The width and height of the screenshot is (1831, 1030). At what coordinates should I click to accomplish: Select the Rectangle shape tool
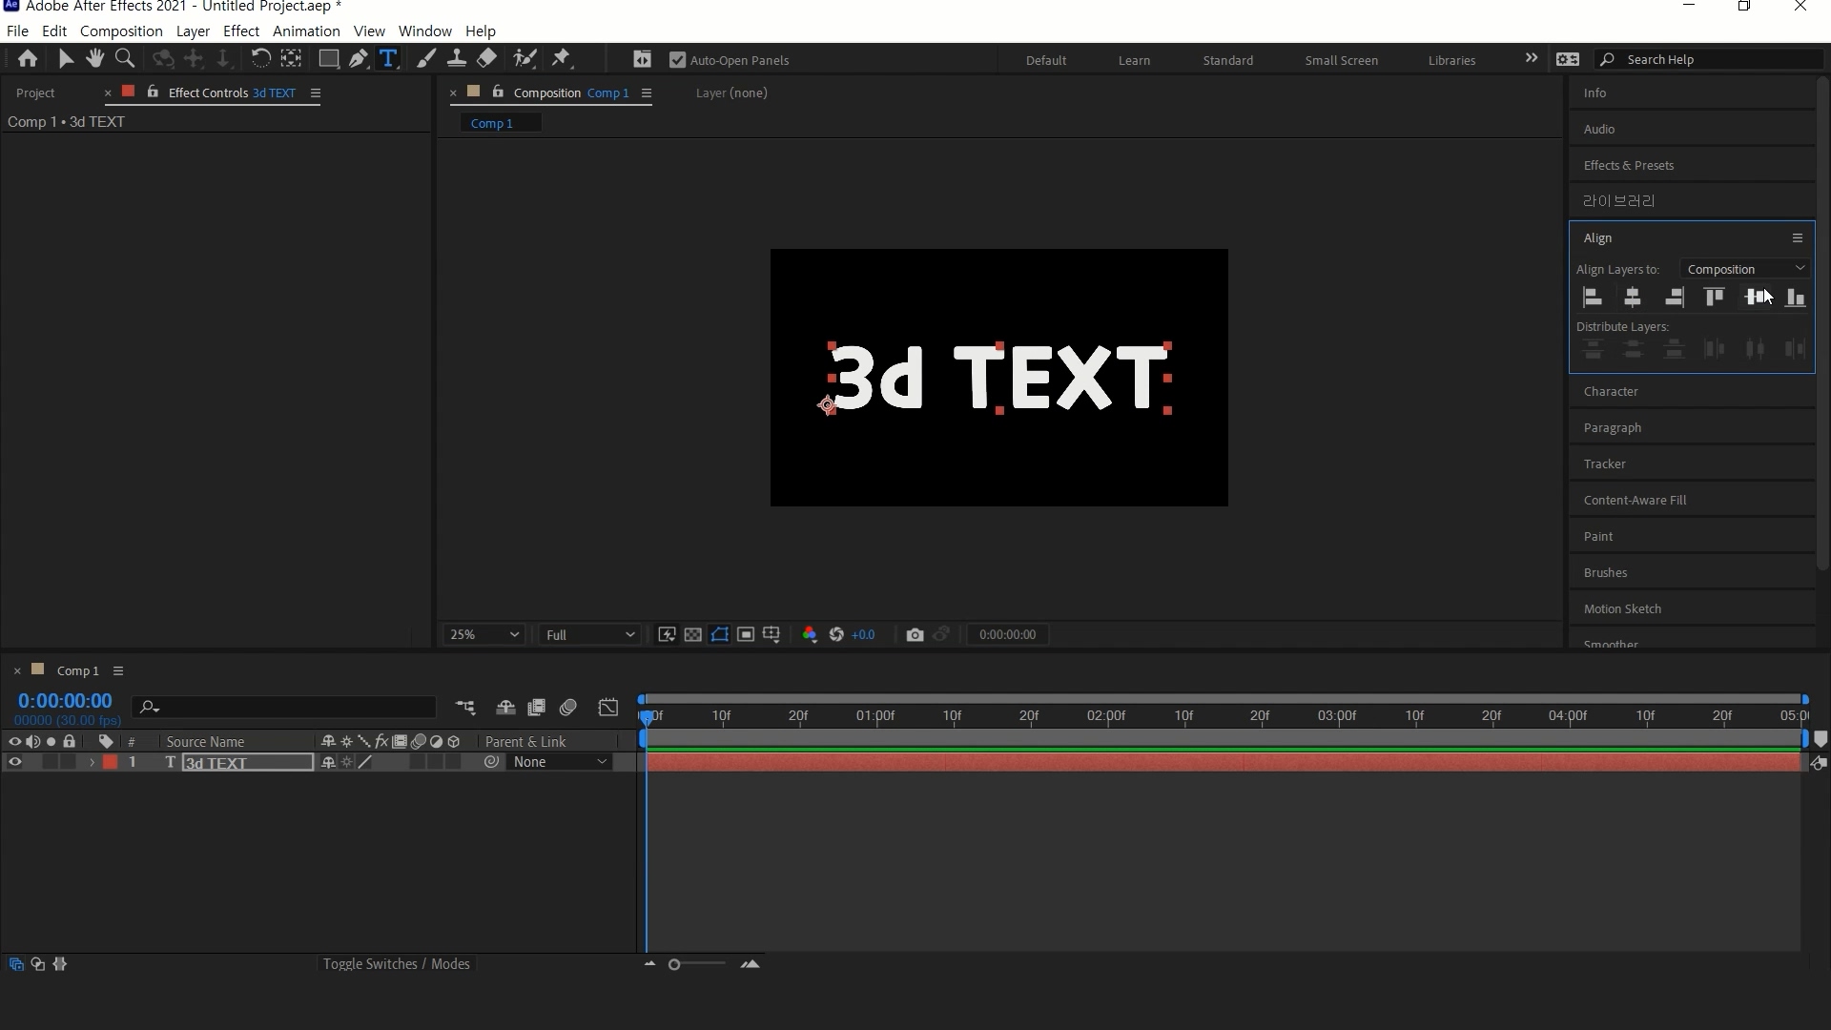pyautogui.click(x=328, y=59)
